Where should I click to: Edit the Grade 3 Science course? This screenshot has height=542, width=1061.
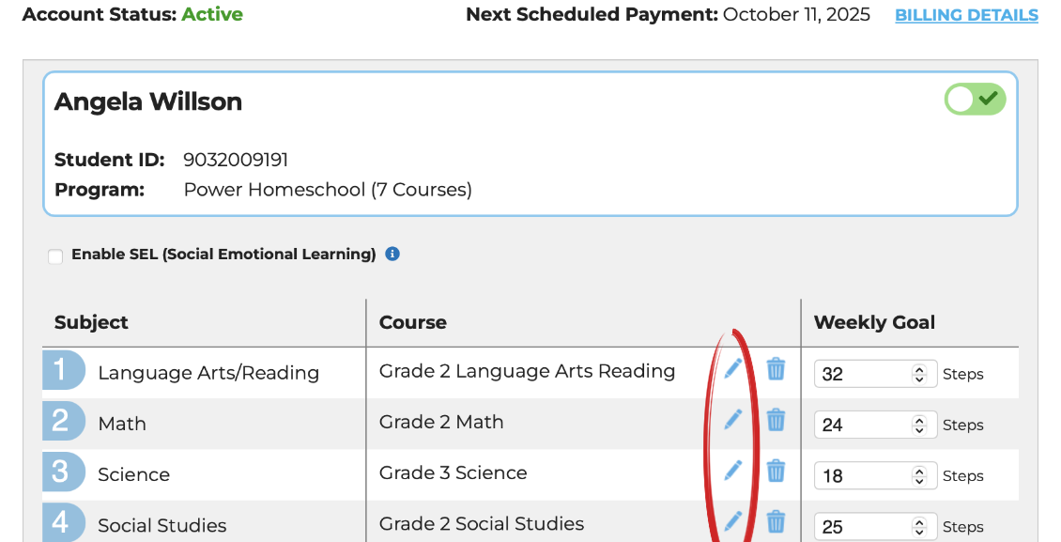point(732,471)
